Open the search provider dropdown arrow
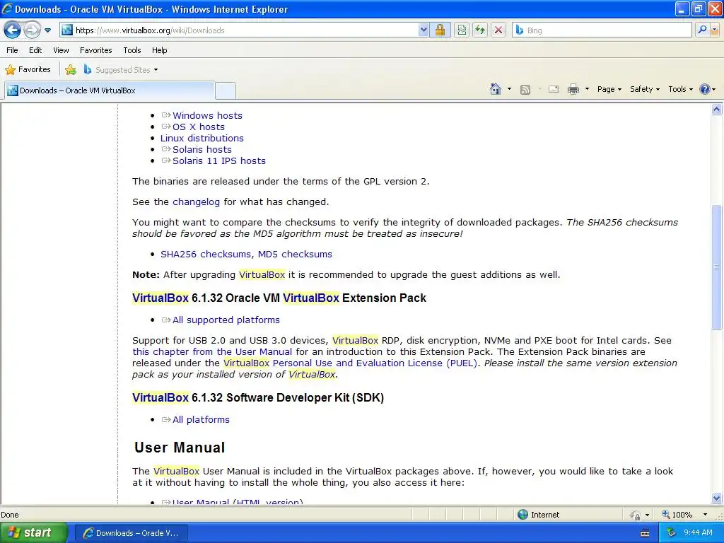 (x=715, y=30)
